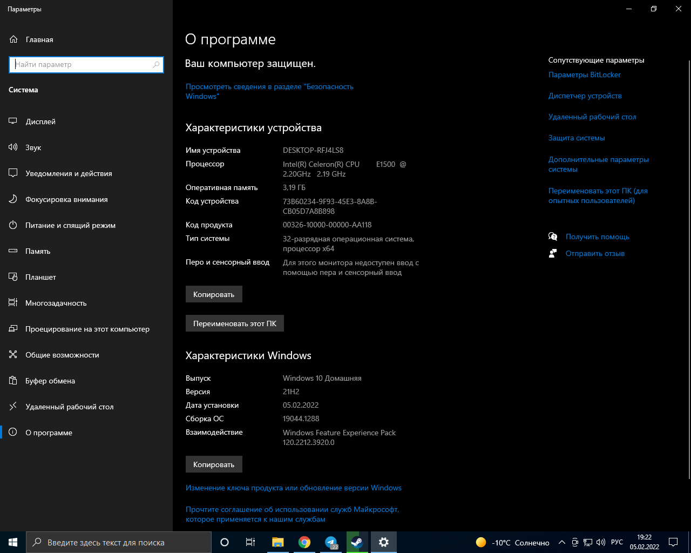
Task: Open the change product key link
Action: pyautogui.click(x=294, y=488)
